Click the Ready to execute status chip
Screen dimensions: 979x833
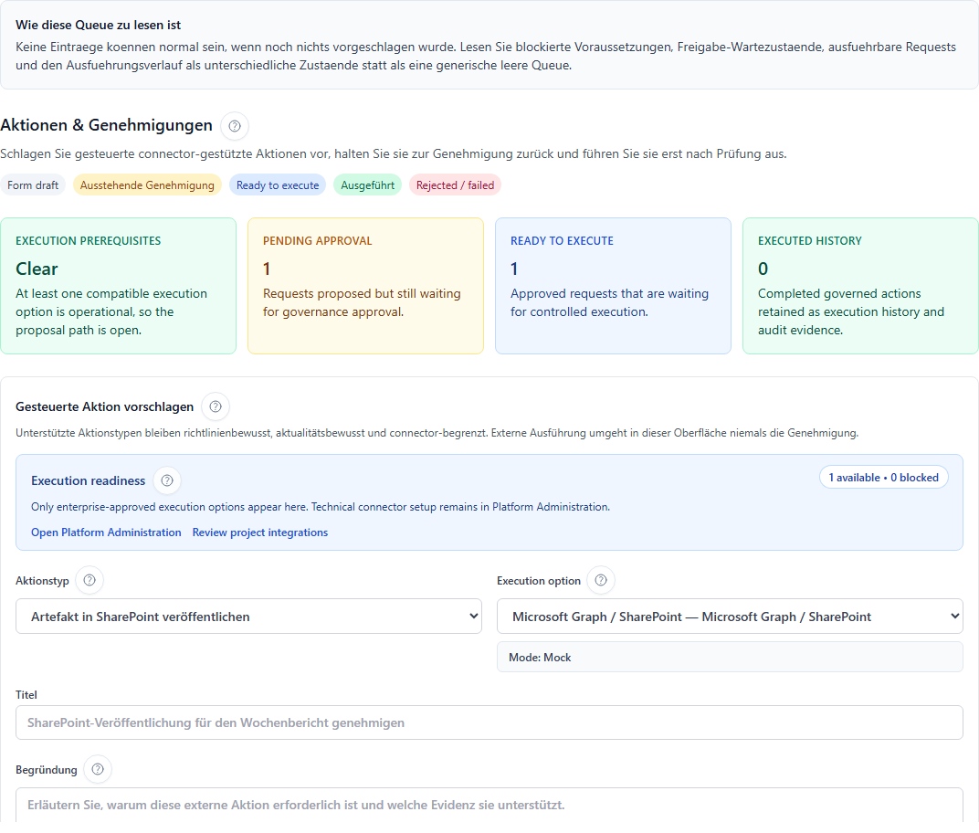click(x=278, y=185)
